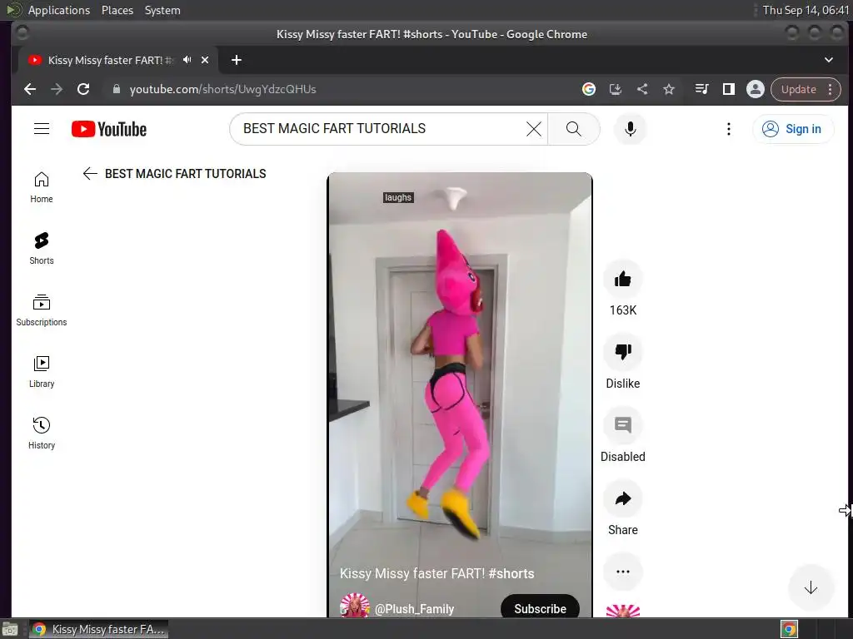
Task: Bookmark this page with the star
Action: 669,89
